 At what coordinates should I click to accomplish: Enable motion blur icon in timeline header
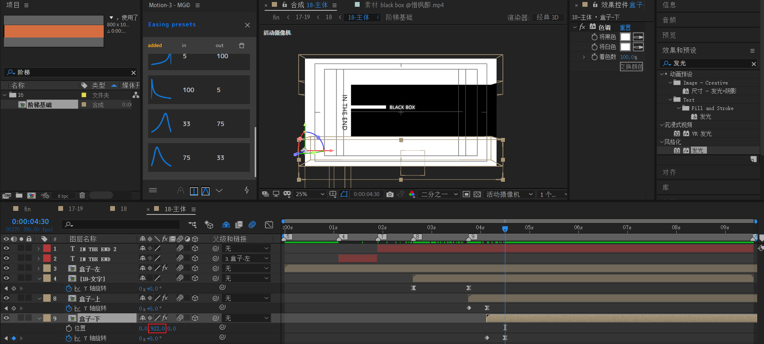(x=252, y=225)
